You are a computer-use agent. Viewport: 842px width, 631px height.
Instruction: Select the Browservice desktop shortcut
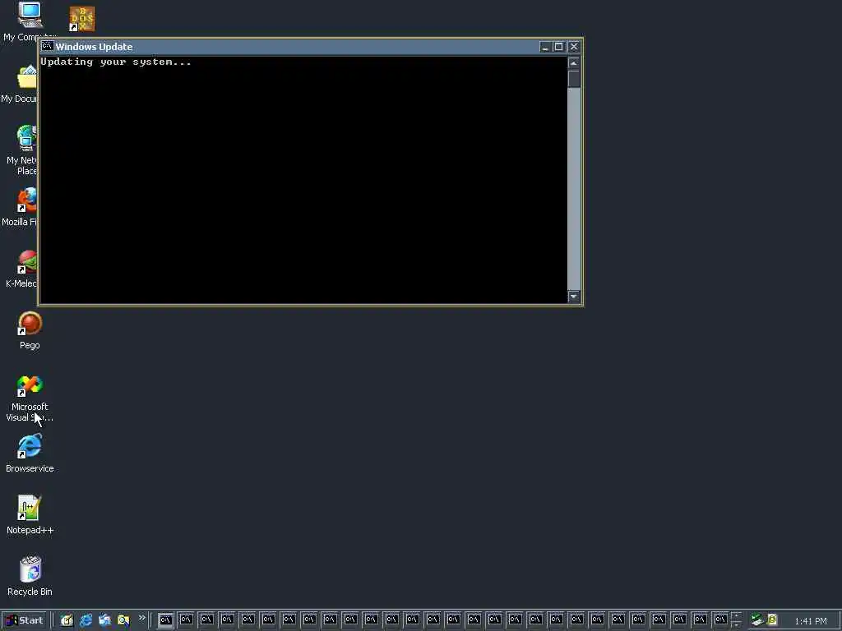(x=30, y=446)
